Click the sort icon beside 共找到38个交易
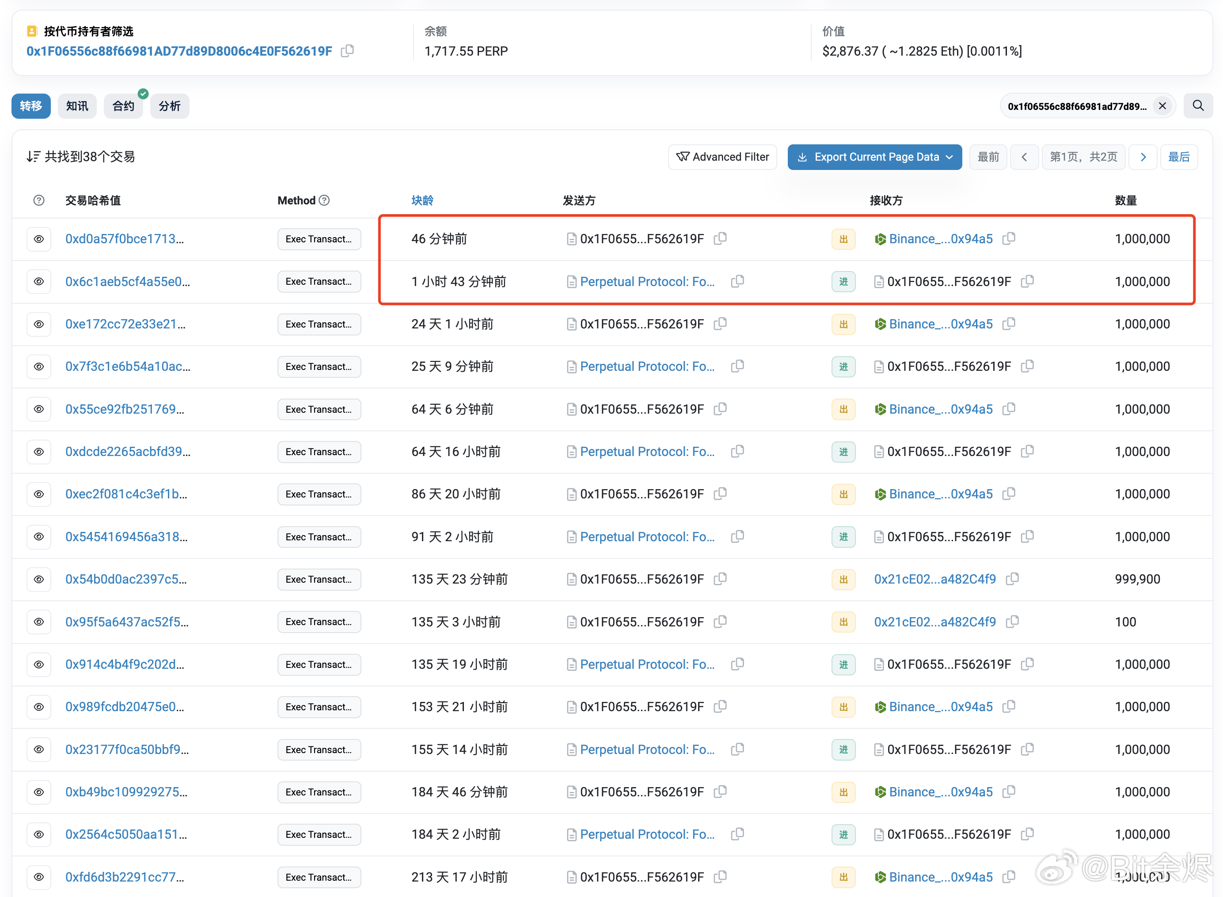1223x897 pixels. pos(33,156)
